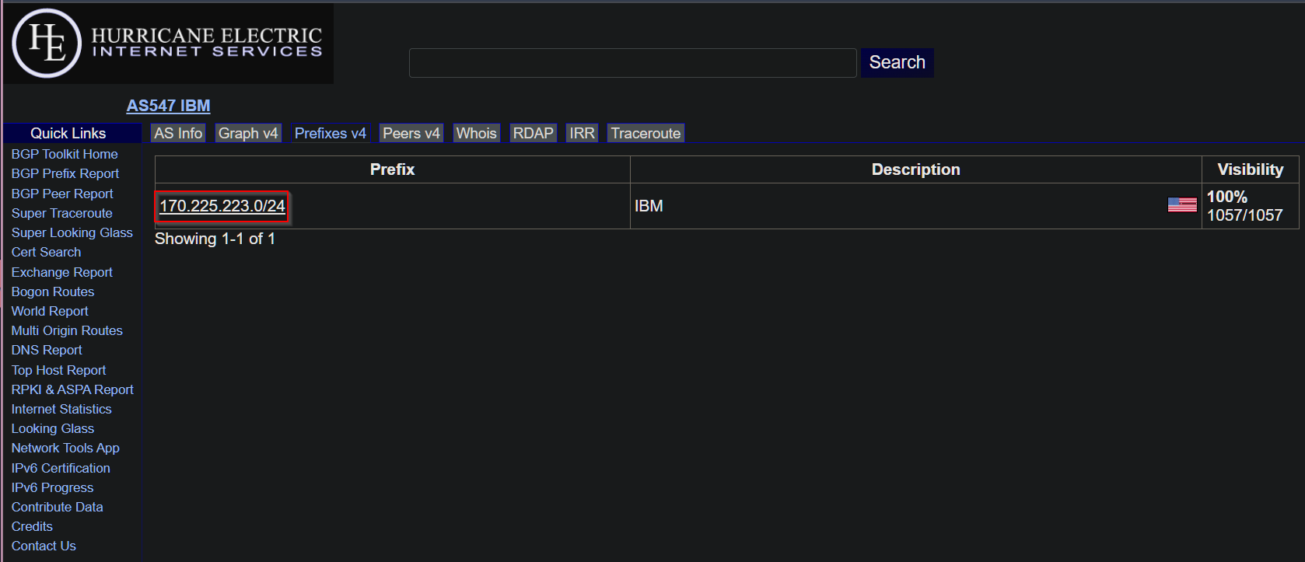1305x562 pixels.
Task: Click the United States flag icon
Action: click(1182, 204)
